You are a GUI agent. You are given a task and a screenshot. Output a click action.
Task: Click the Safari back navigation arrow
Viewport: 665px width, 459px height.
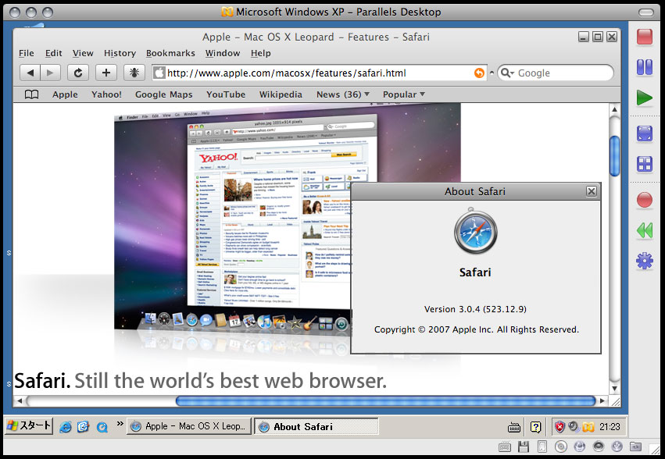click(30, 73)
